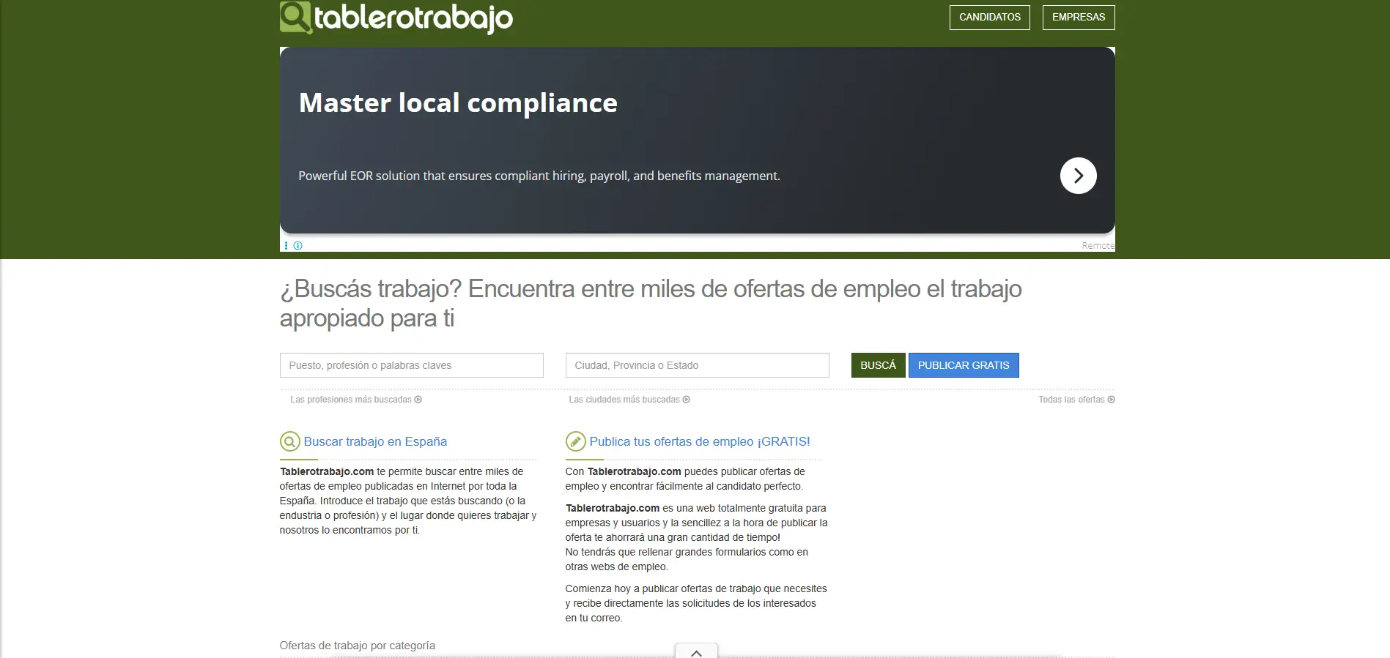This screenshot has height=658, width=1390.
Task: Click the pencil icon beside Publica tus ofertas
Action: pyautogui.click(x=575, y=441)
